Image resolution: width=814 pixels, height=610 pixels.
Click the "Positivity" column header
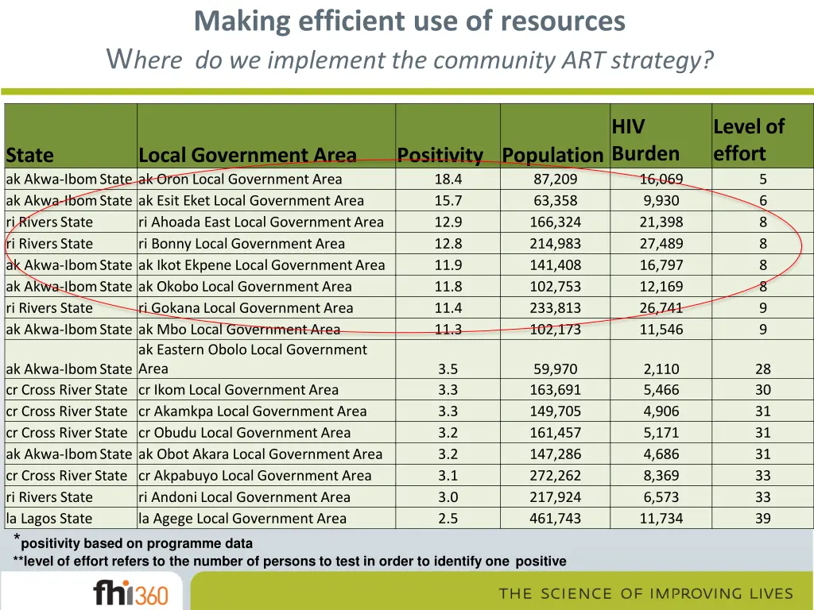(440, 155)
